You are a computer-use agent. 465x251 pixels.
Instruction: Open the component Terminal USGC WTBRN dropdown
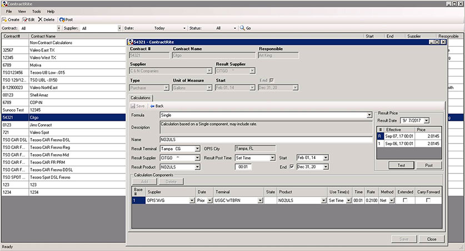coord(260,201)
